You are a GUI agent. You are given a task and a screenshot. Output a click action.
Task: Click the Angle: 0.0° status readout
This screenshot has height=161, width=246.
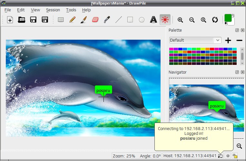coord(150,156)
